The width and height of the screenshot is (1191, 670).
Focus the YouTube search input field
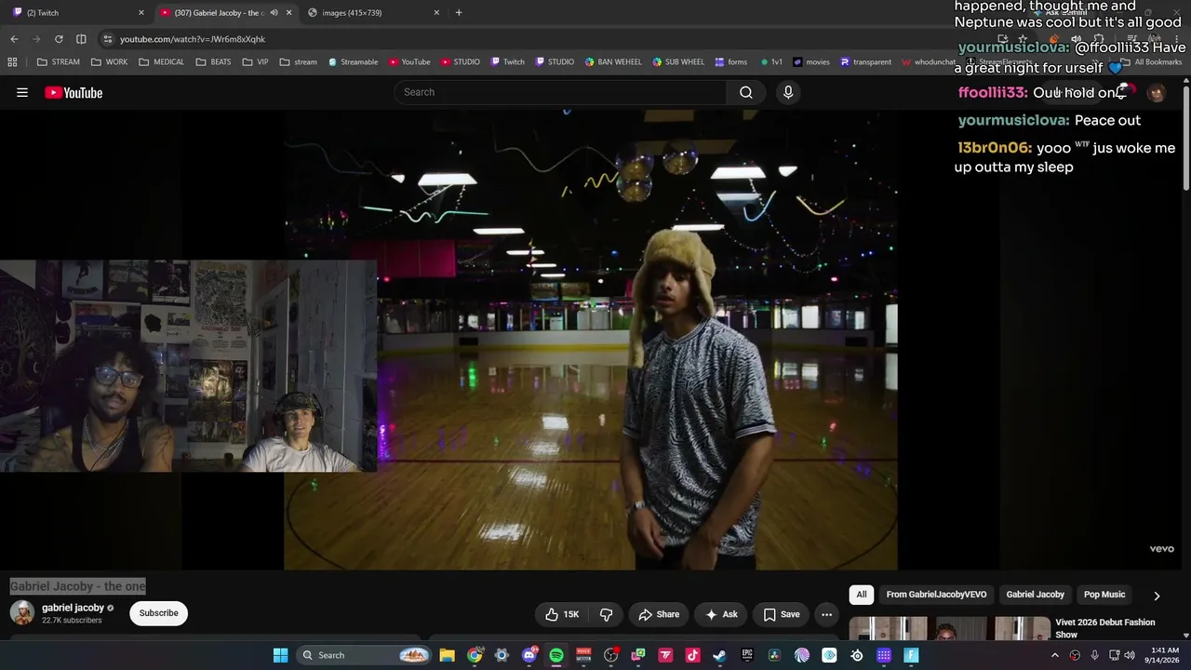pyautogui.click(x=561, y=92)
